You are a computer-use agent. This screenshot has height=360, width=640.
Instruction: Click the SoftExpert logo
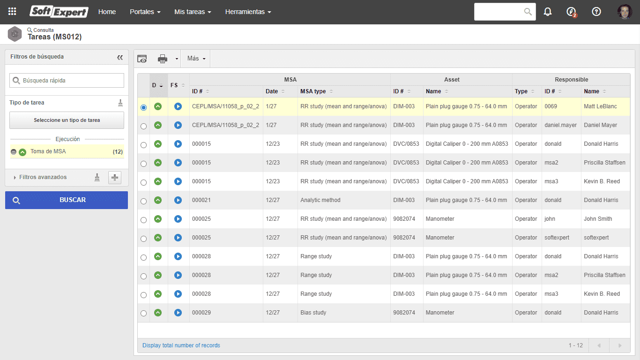[59, 12]
